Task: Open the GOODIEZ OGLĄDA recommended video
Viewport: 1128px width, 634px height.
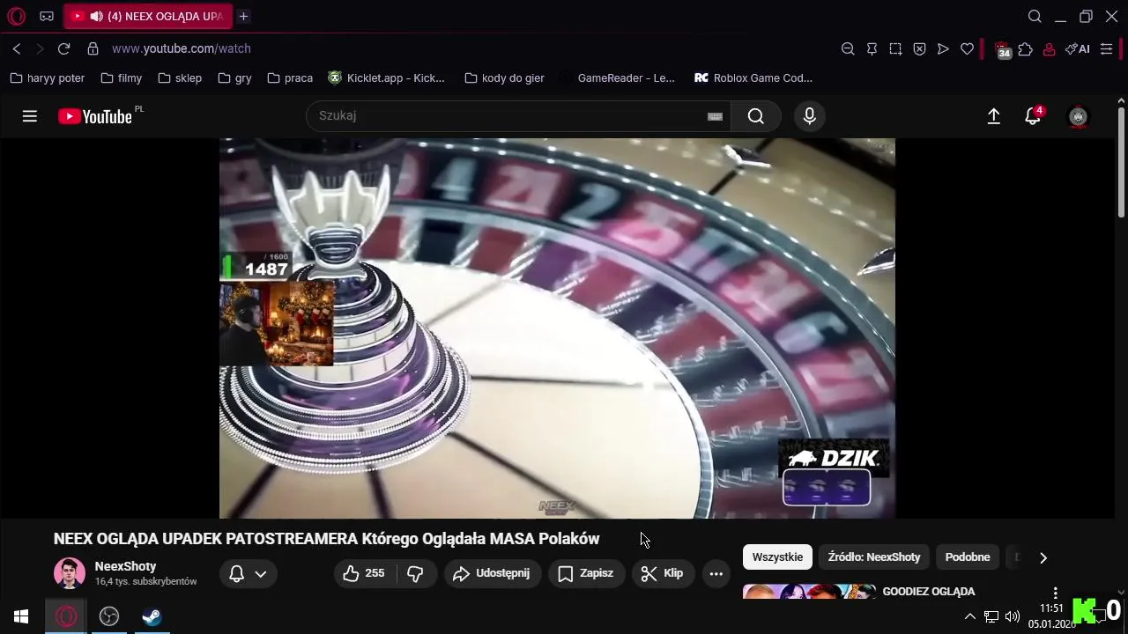Action: pos(929,591)
